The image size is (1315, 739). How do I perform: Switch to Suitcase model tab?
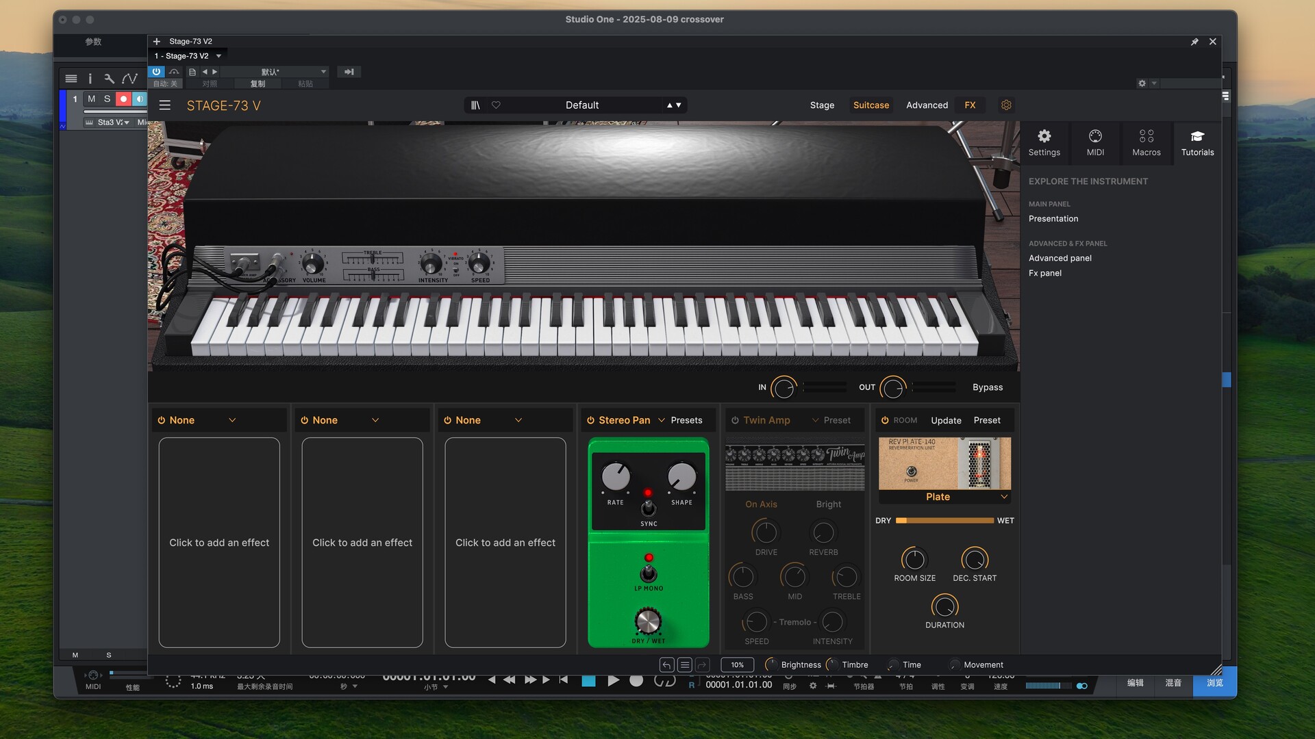coord(871,105)
